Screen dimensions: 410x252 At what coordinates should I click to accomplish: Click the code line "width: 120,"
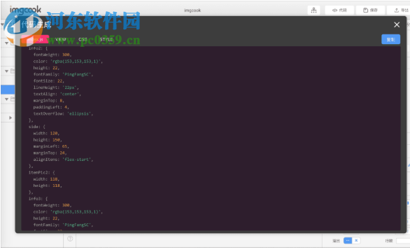(46, 133)
